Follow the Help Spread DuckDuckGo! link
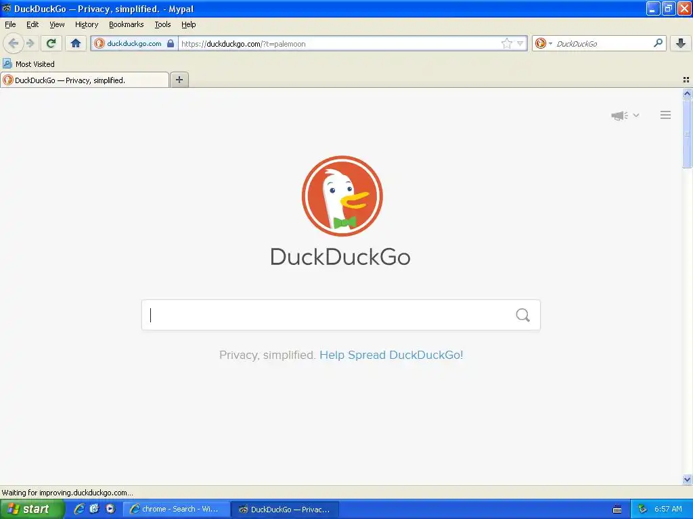Image resolution: width=693 pixels, height=519 pixels. coord(391,355)
